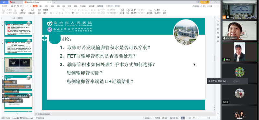
Task: Apply underline with the U icon
Action: [56, 13]
